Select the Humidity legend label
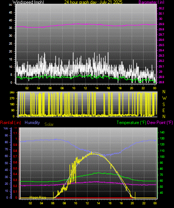Viewport: 174px width, 208px height. point(32,123)
